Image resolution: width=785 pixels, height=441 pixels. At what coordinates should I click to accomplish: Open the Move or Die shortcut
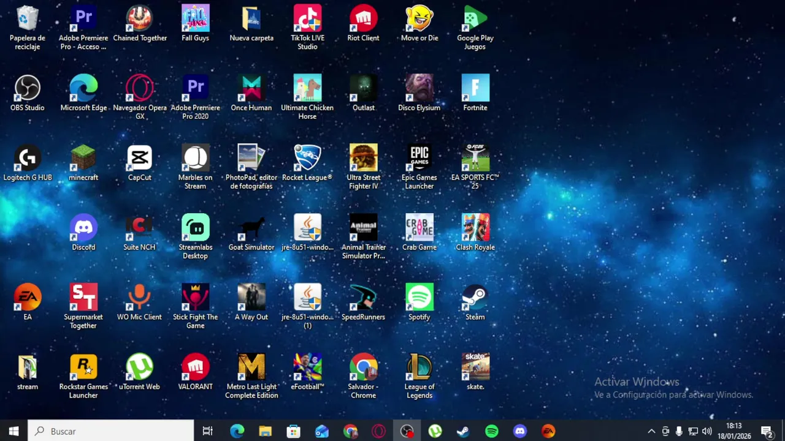pos(419,23)
